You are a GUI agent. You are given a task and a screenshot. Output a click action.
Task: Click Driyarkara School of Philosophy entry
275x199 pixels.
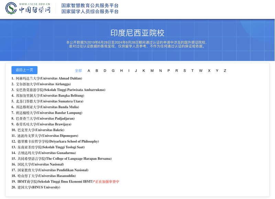(58, 142)
